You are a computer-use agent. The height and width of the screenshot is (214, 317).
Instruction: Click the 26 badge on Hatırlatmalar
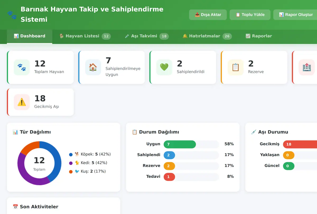pyautogui.click(x=227, y=36)
